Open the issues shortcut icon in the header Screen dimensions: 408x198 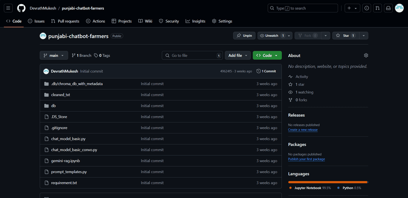tap(366, 8)
